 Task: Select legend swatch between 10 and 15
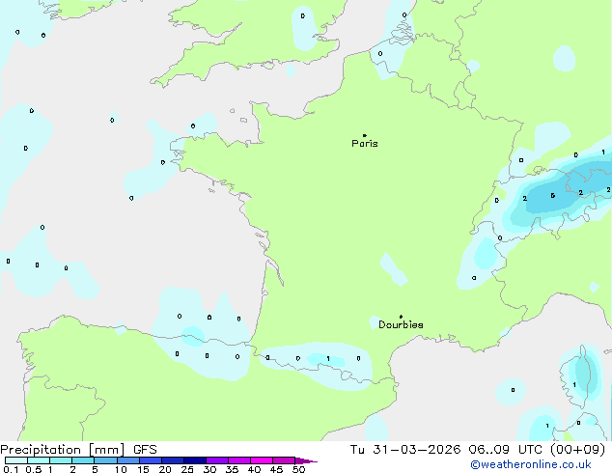128,460
